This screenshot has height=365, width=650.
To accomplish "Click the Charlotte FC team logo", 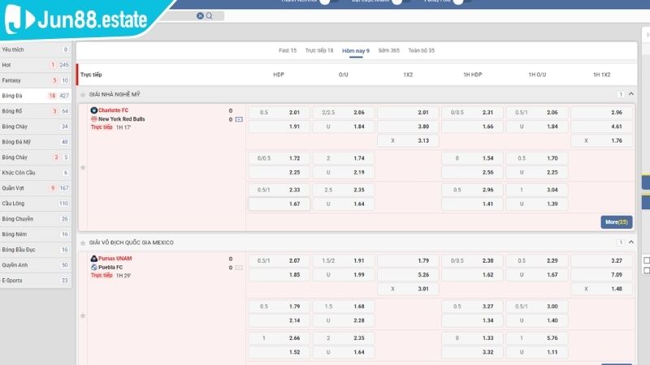I will 93,110.
